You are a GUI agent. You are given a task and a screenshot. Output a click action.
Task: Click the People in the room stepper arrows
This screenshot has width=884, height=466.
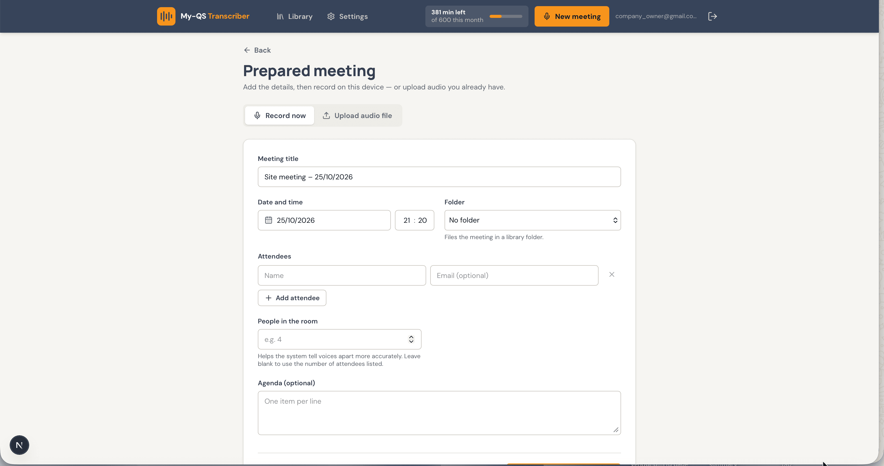(x=411, y=339)
